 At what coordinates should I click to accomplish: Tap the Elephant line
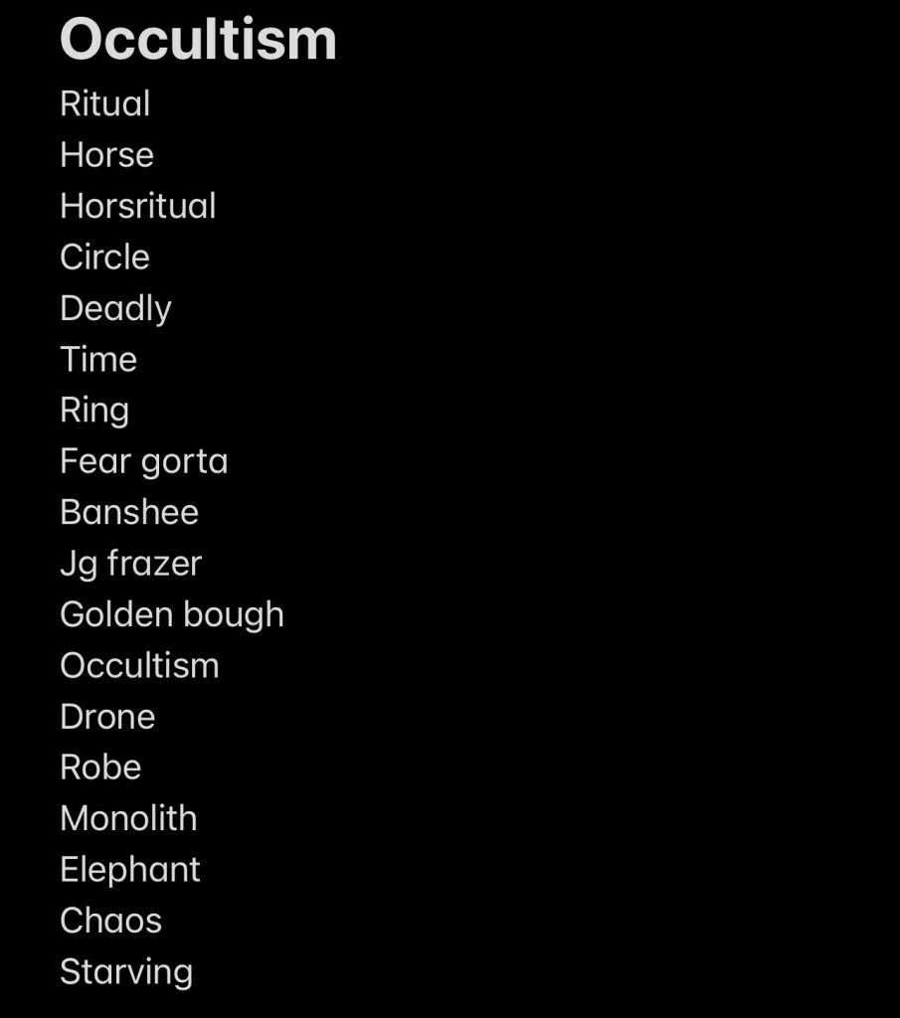coord(130,870)
